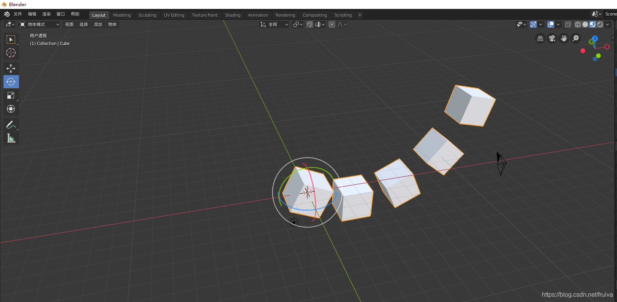Select the active Rotate tool
617x302 pixels.
click(11, 82)
